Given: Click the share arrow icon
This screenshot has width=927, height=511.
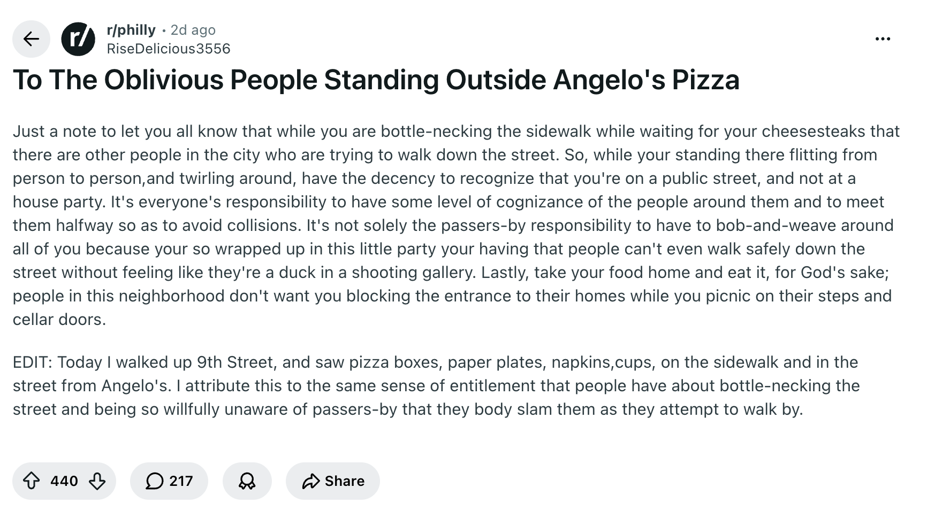Looking at the screenshot, I should [310, 481].
